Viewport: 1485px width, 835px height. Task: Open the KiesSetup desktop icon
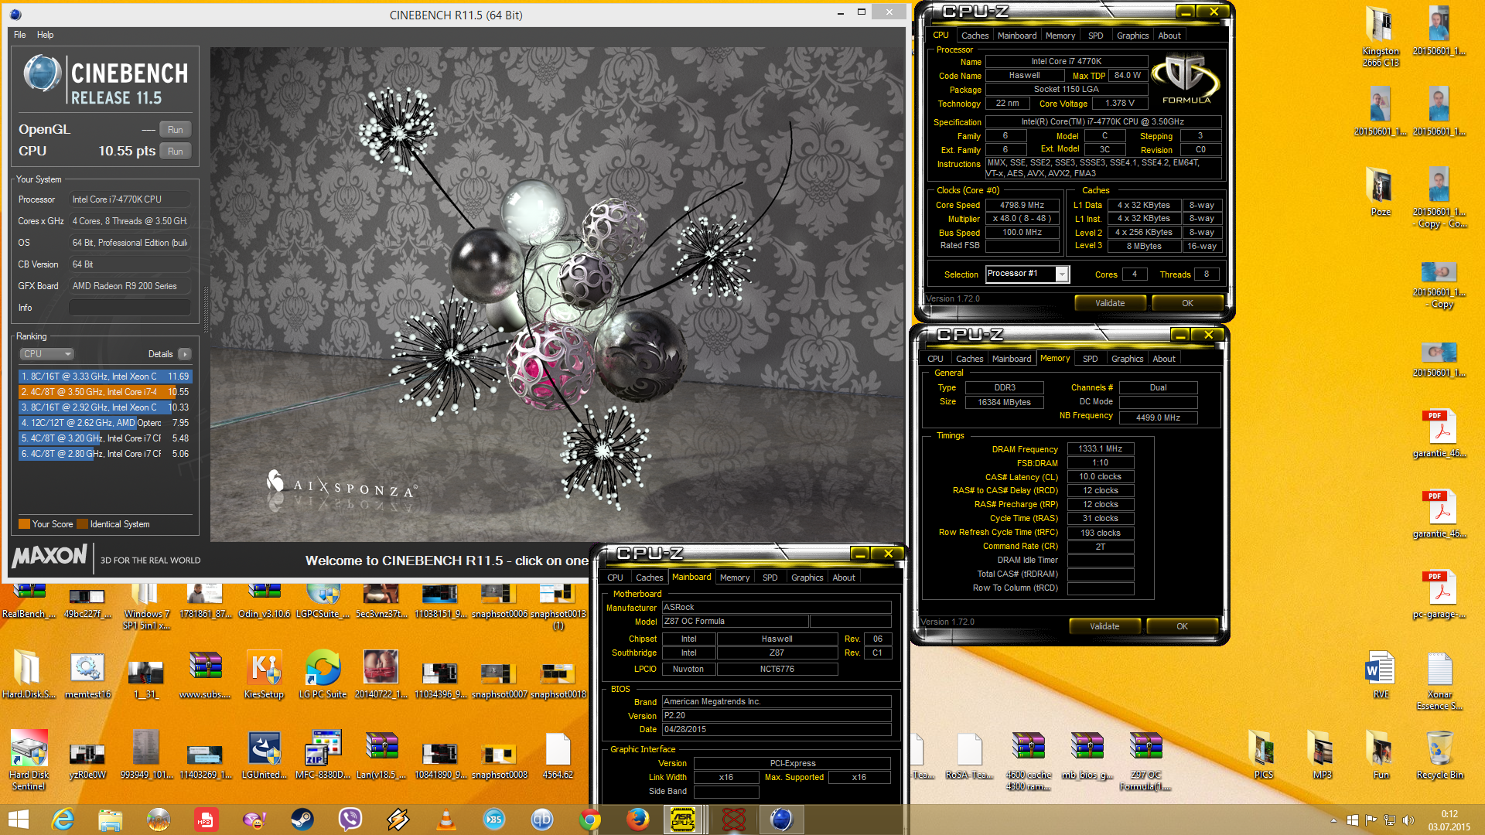[264, 675]
